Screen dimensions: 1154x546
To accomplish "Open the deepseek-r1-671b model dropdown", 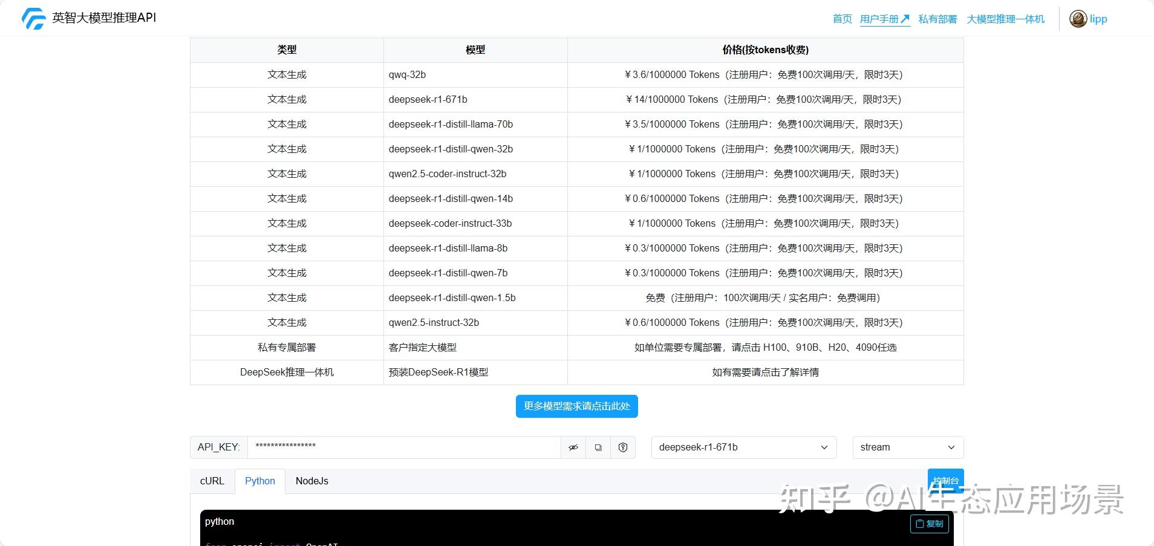I will (x=743, y=447).
